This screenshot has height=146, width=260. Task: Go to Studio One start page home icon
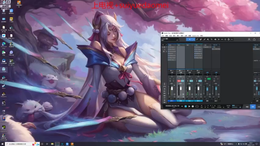coord(254,39)
